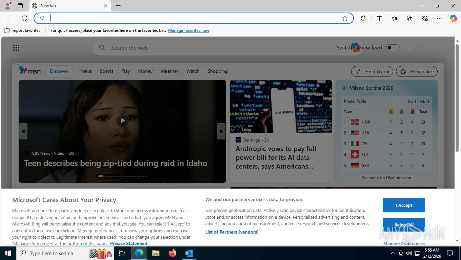The image size is (461, 260).
Task: Go to previous carousel slide
Action: tap(23, 131)
